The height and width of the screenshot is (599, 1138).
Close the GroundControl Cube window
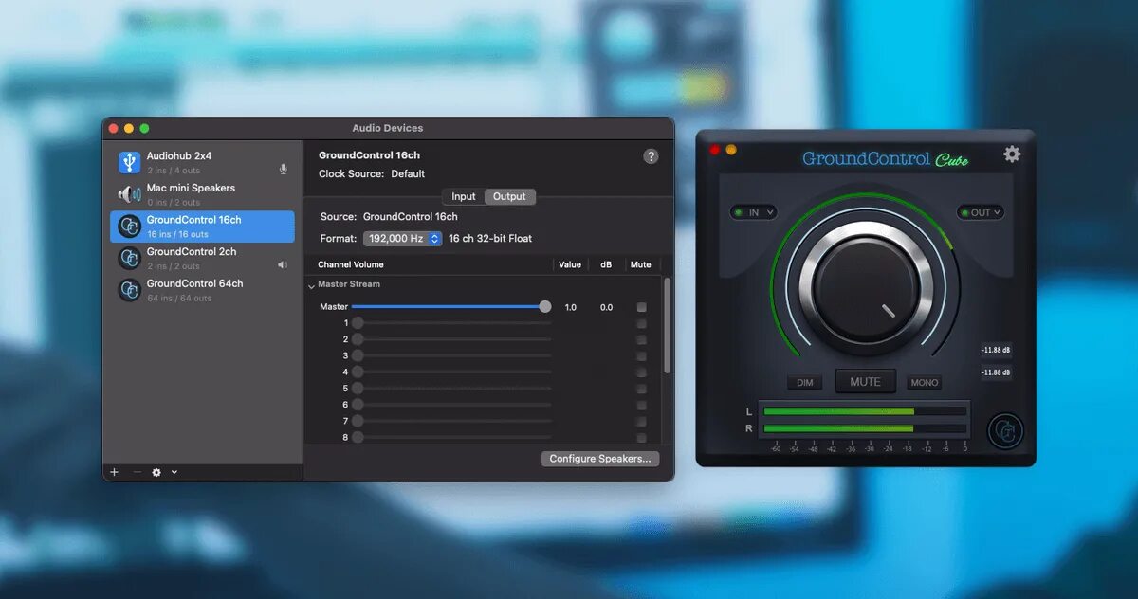click(x=715, y=150)
